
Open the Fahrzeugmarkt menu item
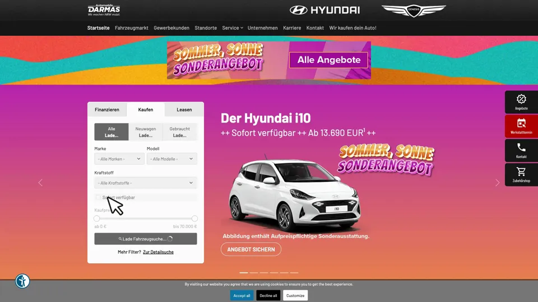pyautogui.click(x=131, y=28)
